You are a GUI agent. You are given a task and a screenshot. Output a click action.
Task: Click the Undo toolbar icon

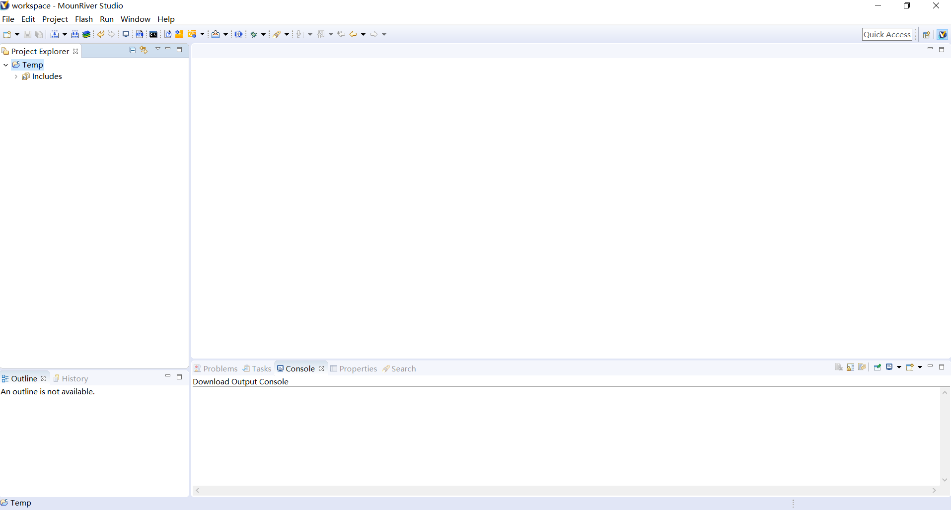tap(101, 34)
